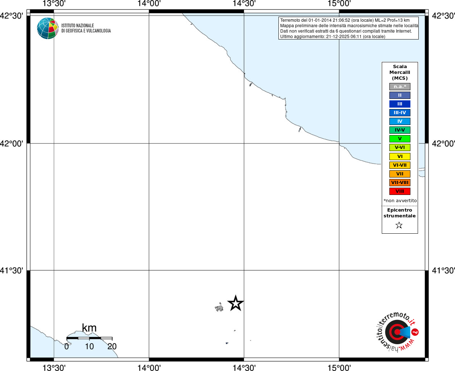Image resolution: width=455 pixels, height=371 pixels.
Task: Select the V-VI intensity legend swatch
Action: 400,147
